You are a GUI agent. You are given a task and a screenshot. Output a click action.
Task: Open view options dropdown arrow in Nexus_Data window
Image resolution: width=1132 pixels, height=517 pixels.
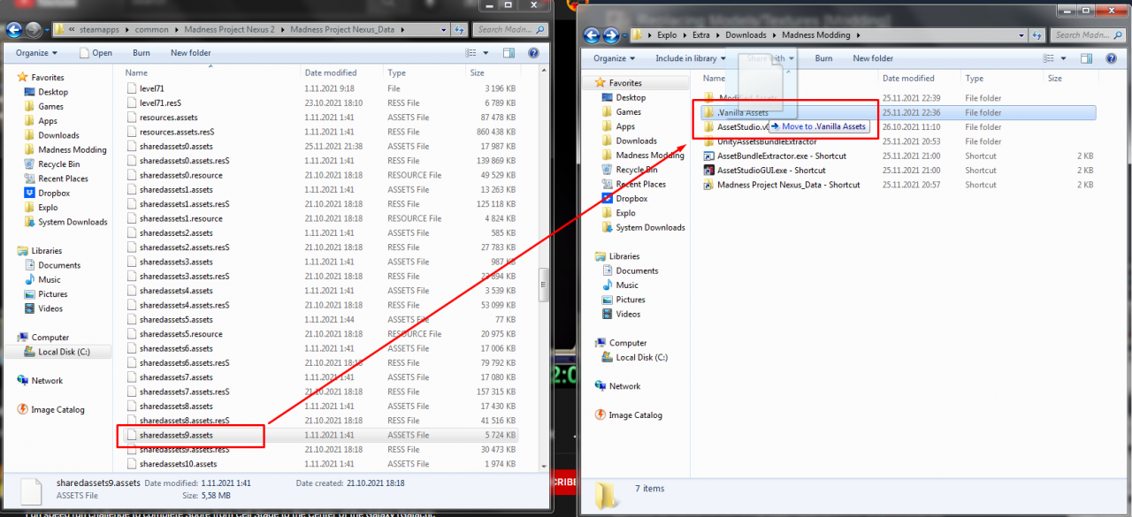(x=486, y=53)
